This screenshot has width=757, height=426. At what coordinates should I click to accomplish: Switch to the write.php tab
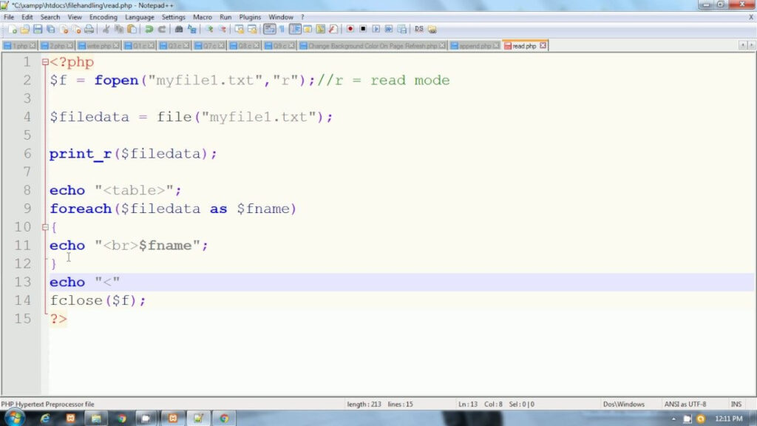click(x=98, y=46)
